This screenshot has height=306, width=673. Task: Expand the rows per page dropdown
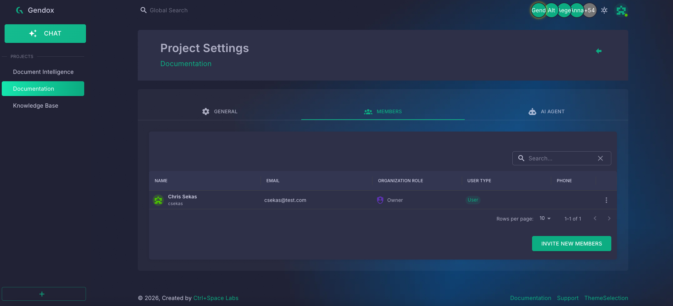[x=545, y=218]
